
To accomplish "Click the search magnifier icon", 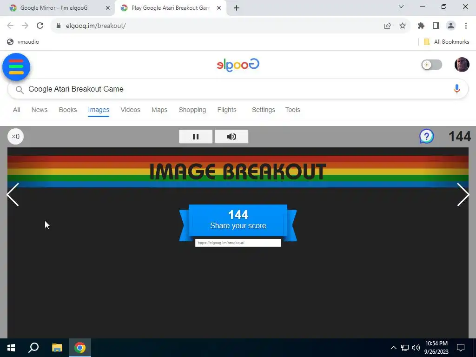I will (x=20, y=90).
